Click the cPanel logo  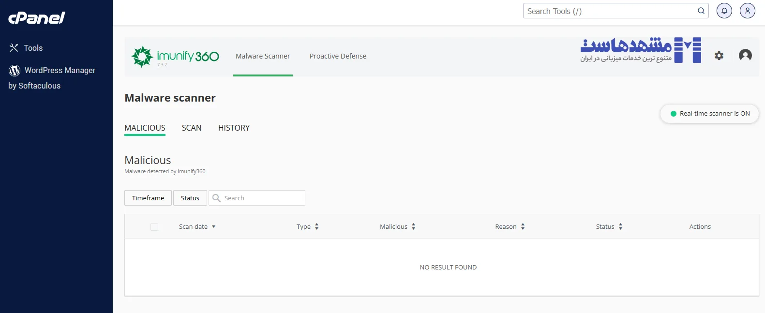tap(37, 18)
